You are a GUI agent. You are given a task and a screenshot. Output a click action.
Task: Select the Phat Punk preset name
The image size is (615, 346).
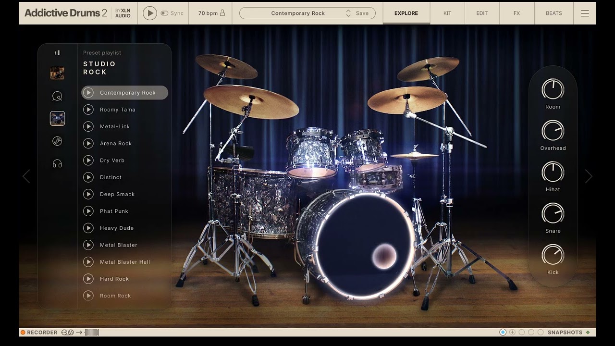coord(114,211)
